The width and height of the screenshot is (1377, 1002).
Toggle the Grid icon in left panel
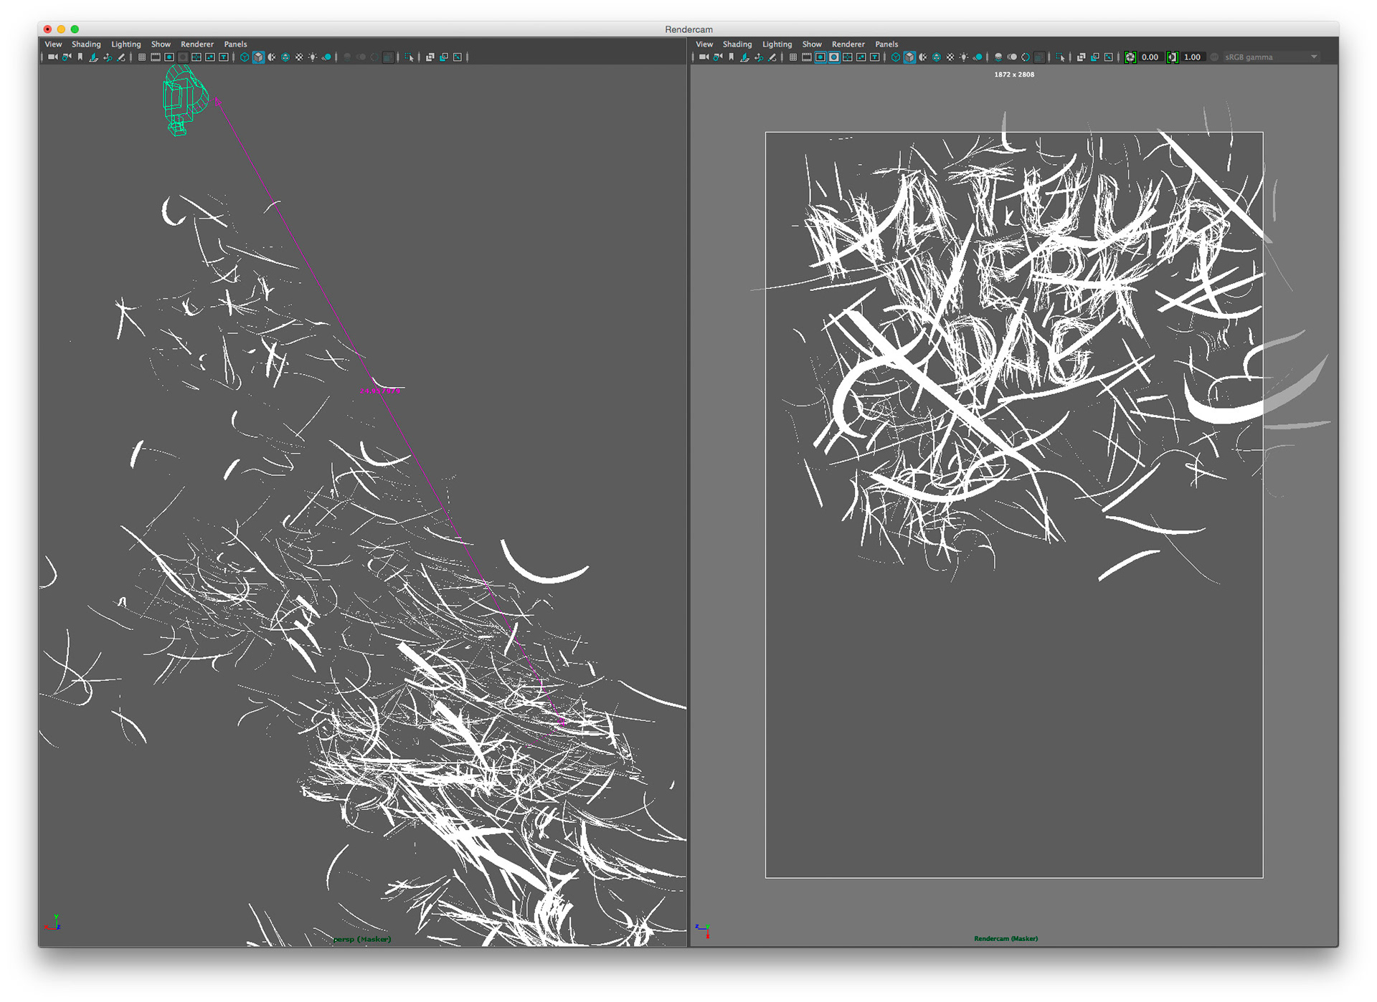[x=142, y=57]
